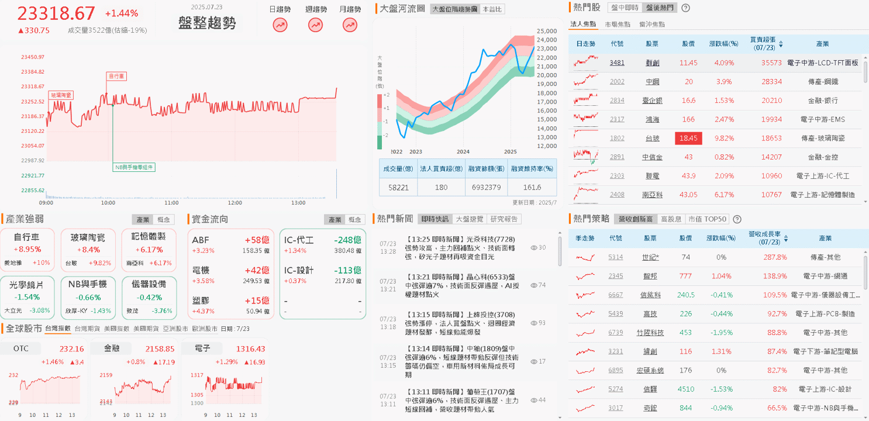Click the 中信金 daily trend sparkline
The image size is (869, 421).
586,157
